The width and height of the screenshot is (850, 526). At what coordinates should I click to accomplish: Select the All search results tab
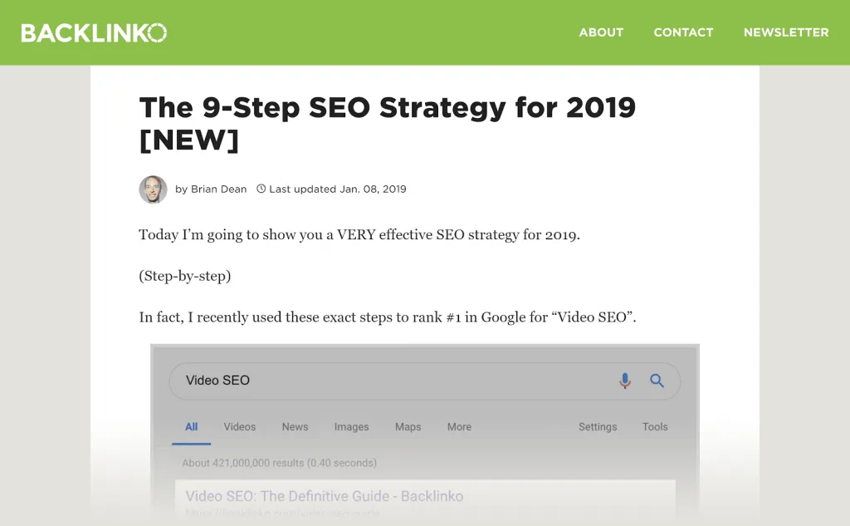[x=191, y=427]
